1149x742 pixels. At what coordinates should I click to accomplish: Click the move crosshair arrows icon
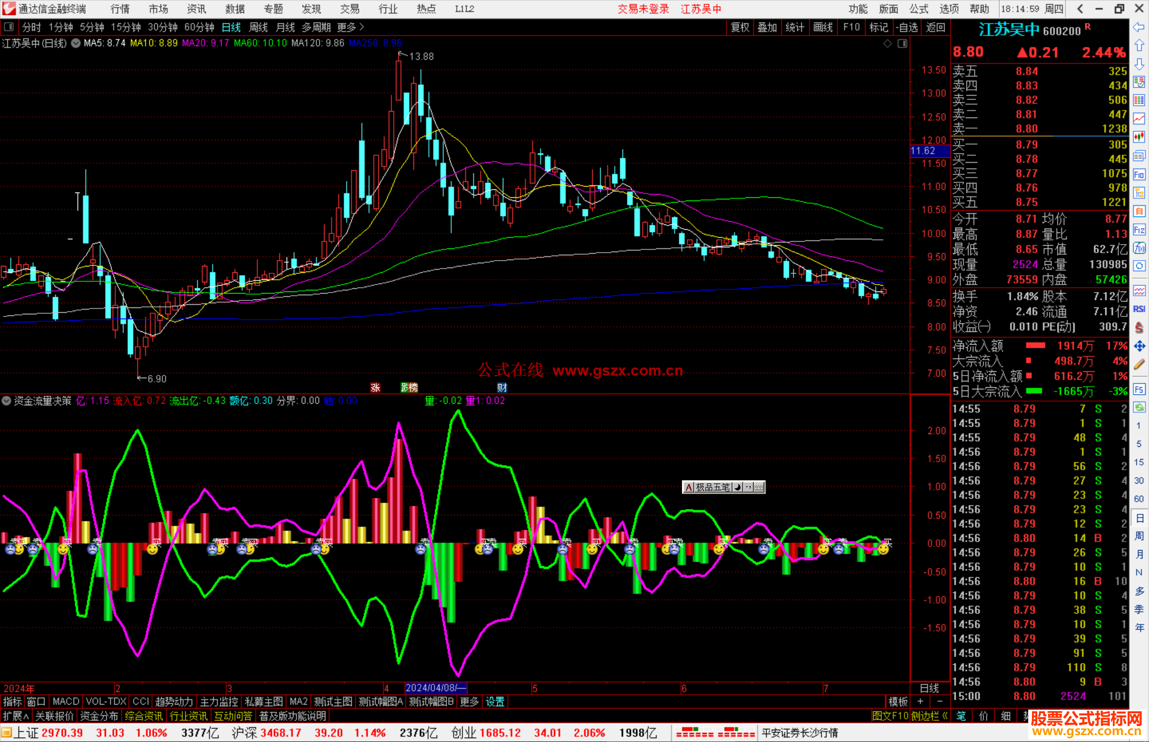tap(1139, 346)
